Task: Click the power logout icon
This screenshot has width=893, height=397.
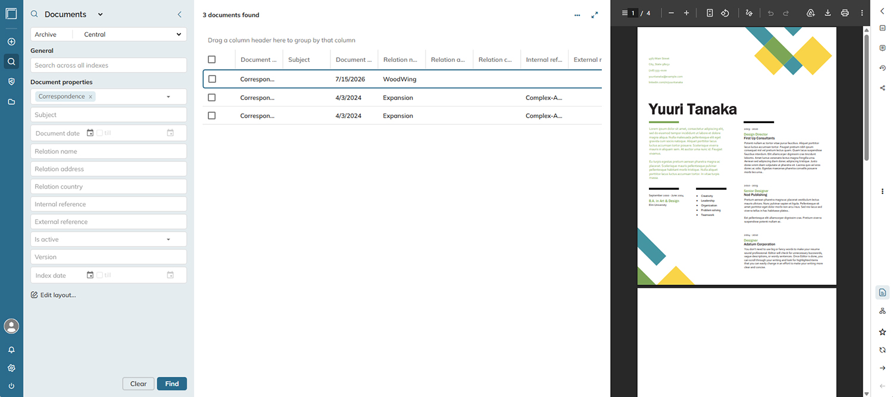Action: click(x=11, y=386)
